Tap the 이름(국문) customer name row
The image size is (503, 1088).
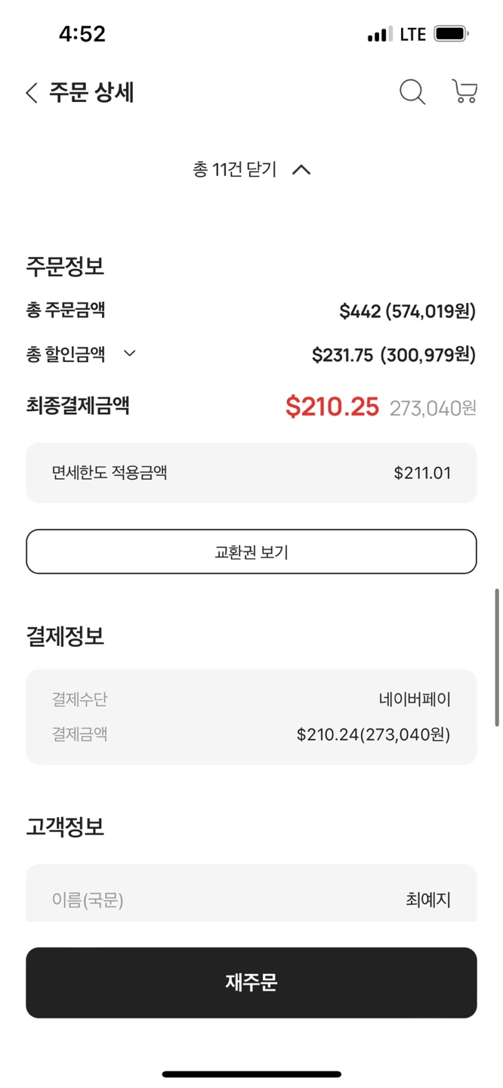(251, 900)
